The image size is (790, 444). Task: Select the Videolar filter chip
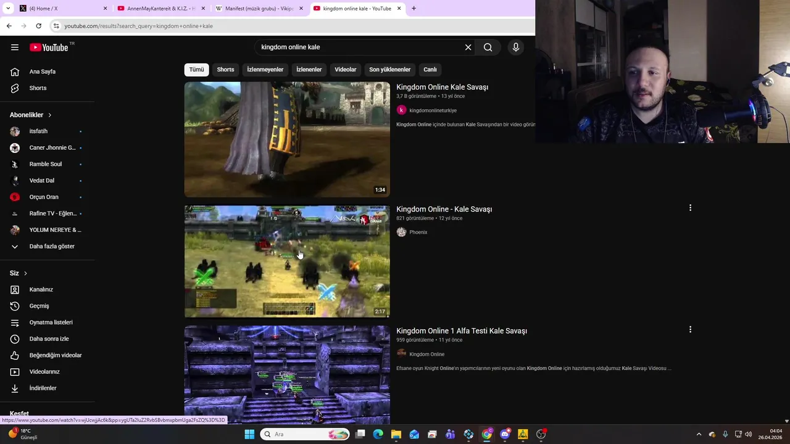coord(346,70)
